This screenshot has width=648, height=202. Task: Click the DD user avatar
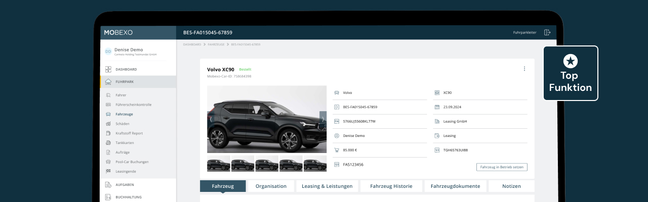(x=108, y=52)
